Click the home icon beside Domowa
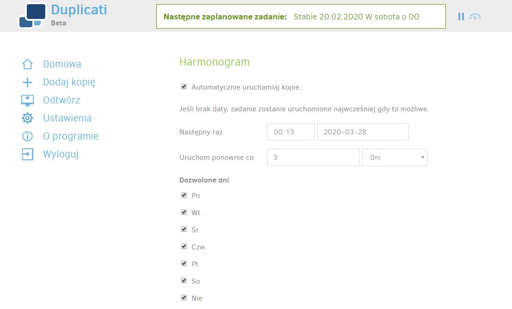The height and width of the screenshot is (309, 512). coord(27,64)
